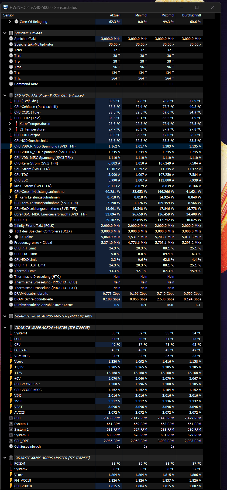Screen dimensions: 227x490
Task: Select the VRM MOS temperature row
Action: [x=102, y=356]
